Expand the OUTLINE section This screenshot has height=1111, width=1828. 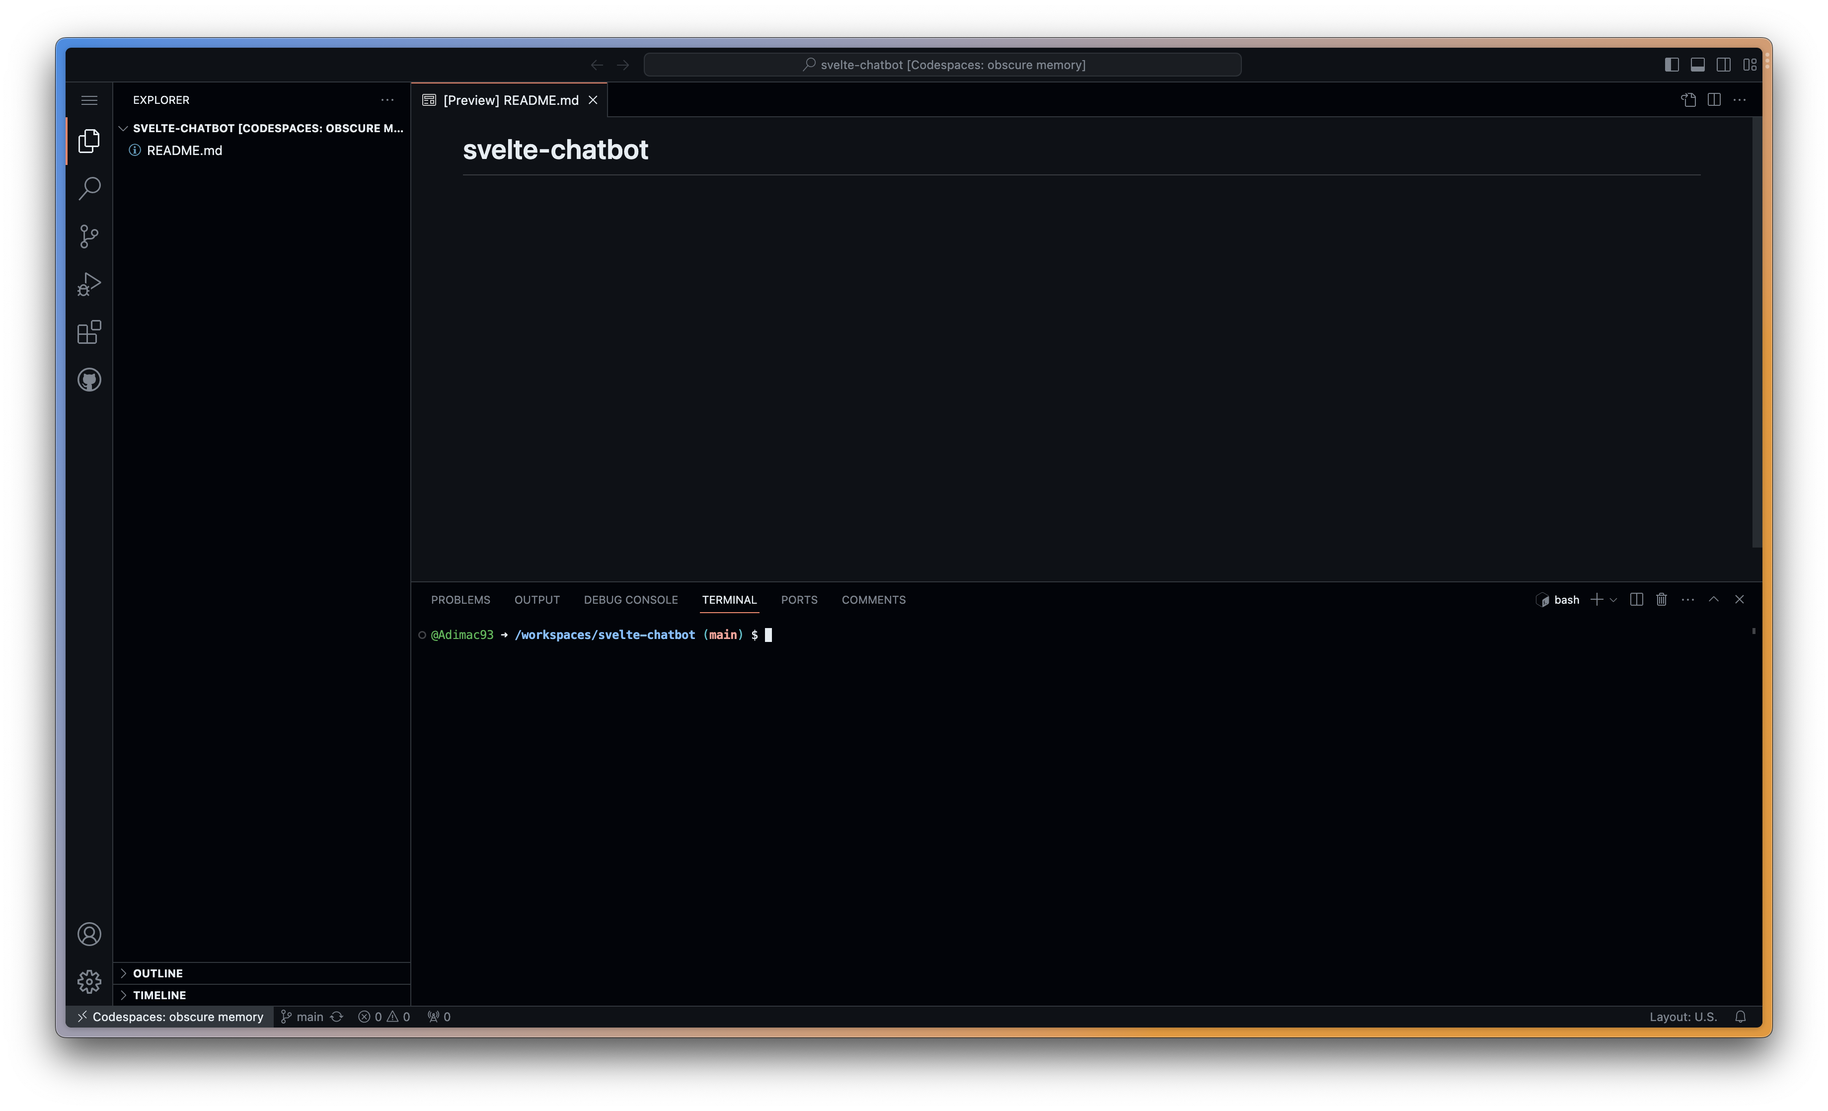point(262,973)
